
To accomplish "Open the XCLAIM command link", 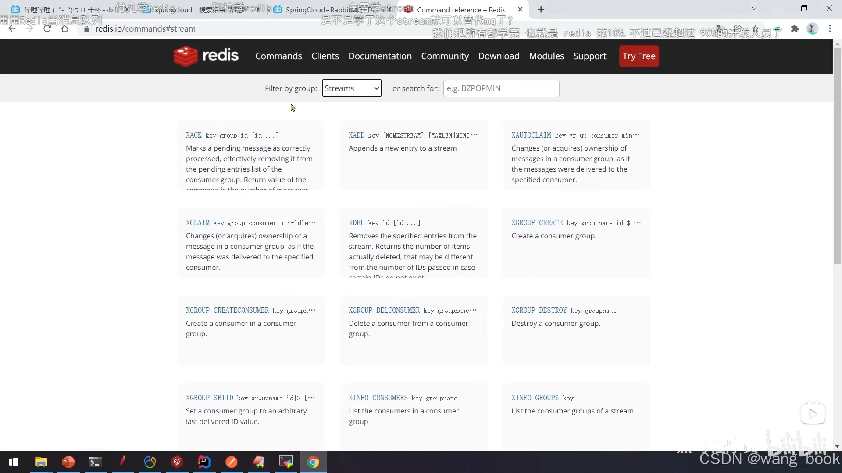I will [x=198, y=223].
